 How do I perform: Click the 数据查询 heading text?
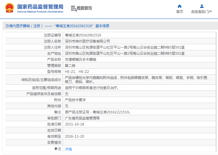click(84, 8)
